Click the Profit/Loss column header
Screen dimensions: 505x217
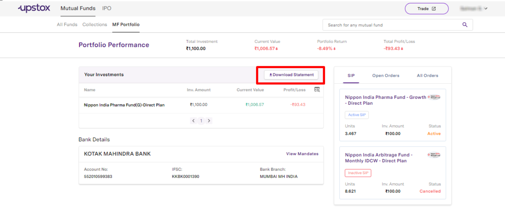pyautogui.click(x=294, y=90)
